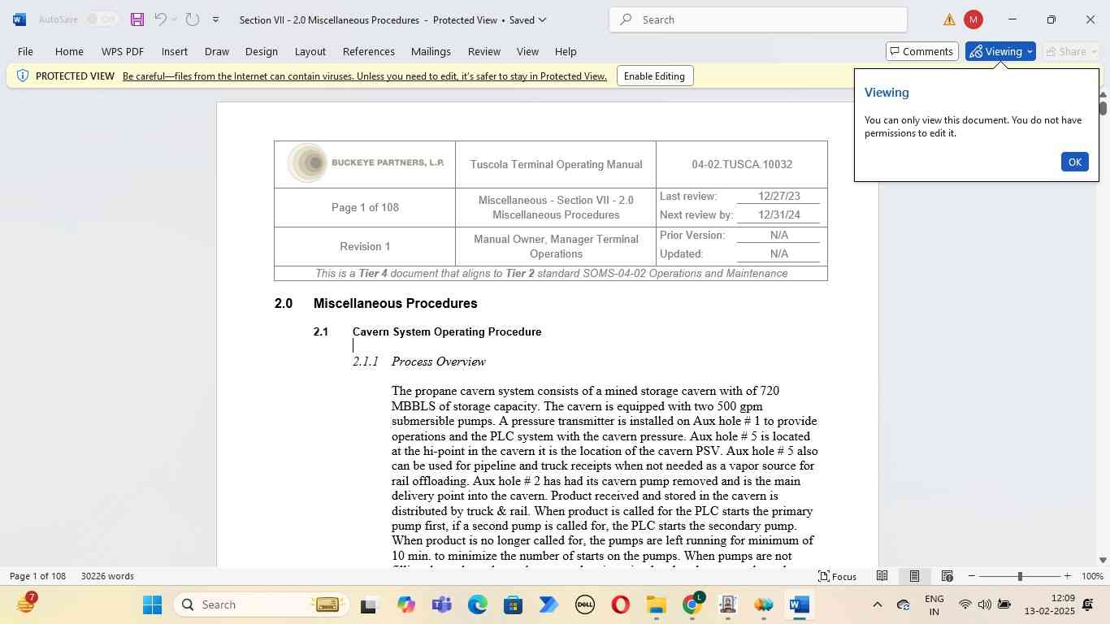Click the warning triangle icon
The image size is (1110, 624).
coord(949,19)
